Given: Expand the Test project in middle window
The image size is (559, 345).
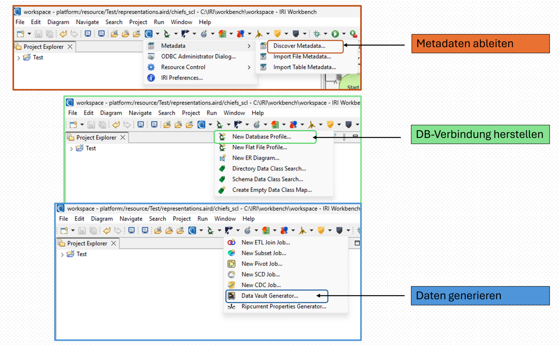Looking at the screenshot, I should coord(71,149).
